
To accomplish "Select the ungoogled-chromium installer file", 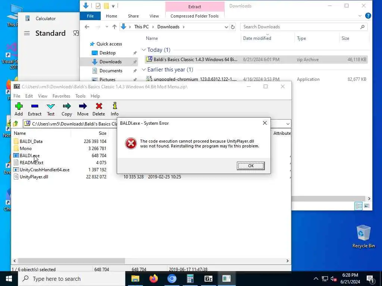I will click(x=256, y=79).
